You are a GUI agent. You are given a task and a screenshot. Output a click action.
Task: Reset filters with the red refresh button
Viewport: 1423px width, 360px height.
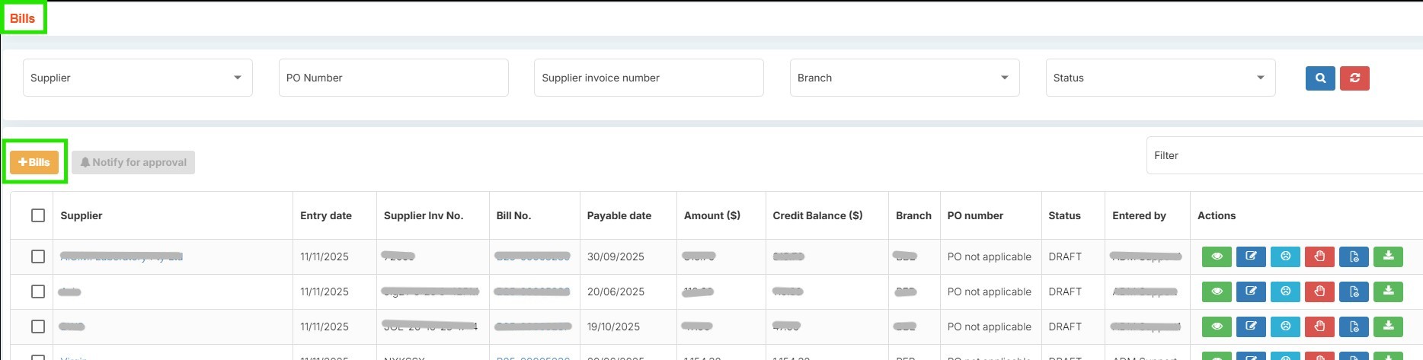click(1354, 78)
